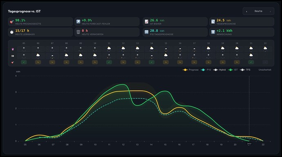Click the stopwatch icon beside Heute Lernbasis

[12, 32]
